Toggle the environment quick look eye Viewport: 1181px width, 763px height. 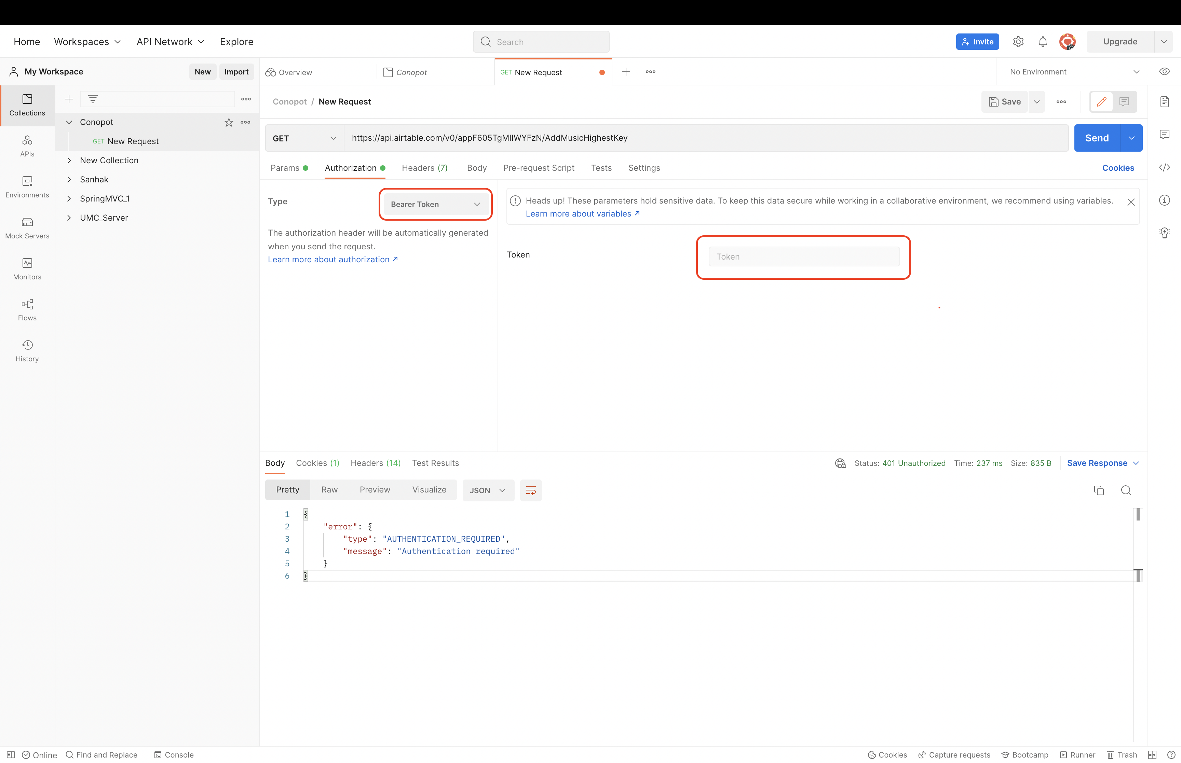point(1164,72)
